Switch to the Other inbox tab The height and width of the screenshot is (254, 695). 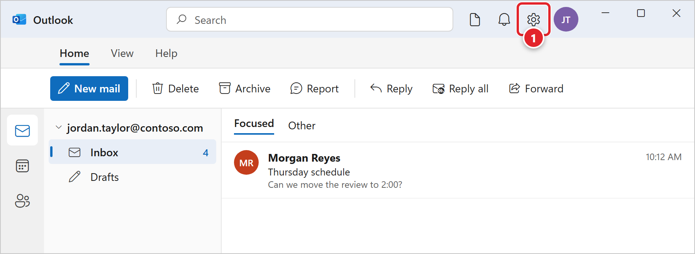click(302, 125)
